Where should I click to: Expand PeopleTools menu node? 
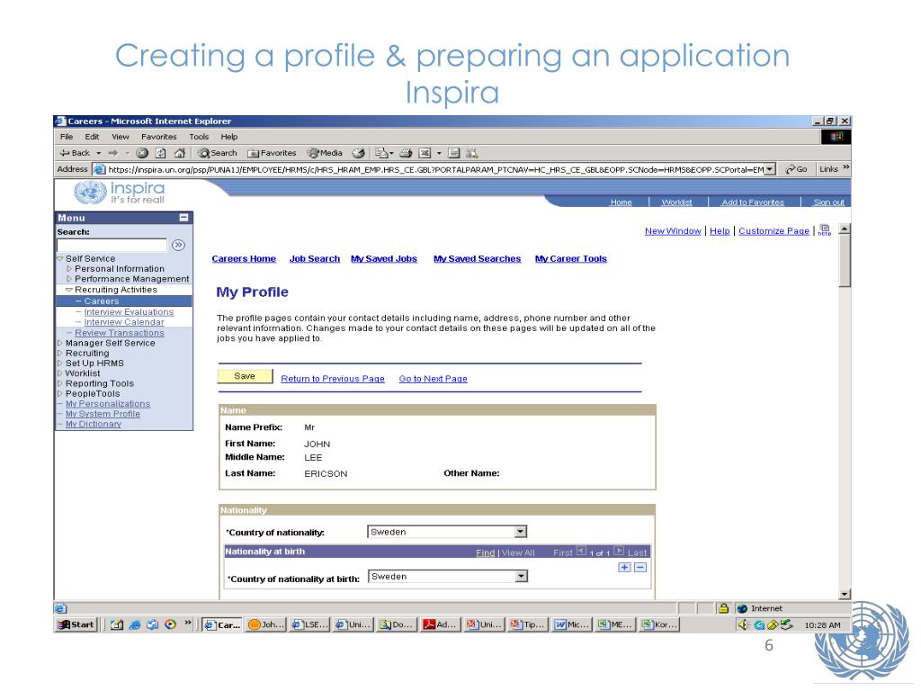(60, 394)
